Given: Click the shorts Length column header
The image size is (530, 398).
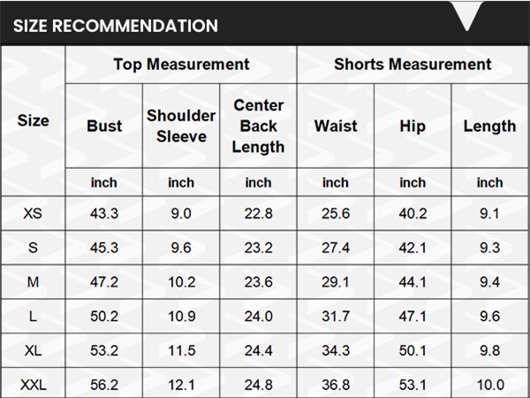Looking at the screenshot, I should click(x=489, y=126).
